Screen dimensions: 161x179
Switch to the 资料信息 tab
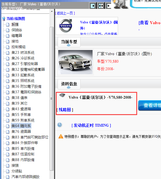[x=69, y=84]
